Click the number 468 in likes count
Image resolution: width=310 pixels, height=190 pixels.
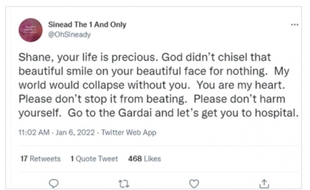(x=135, y=159)
